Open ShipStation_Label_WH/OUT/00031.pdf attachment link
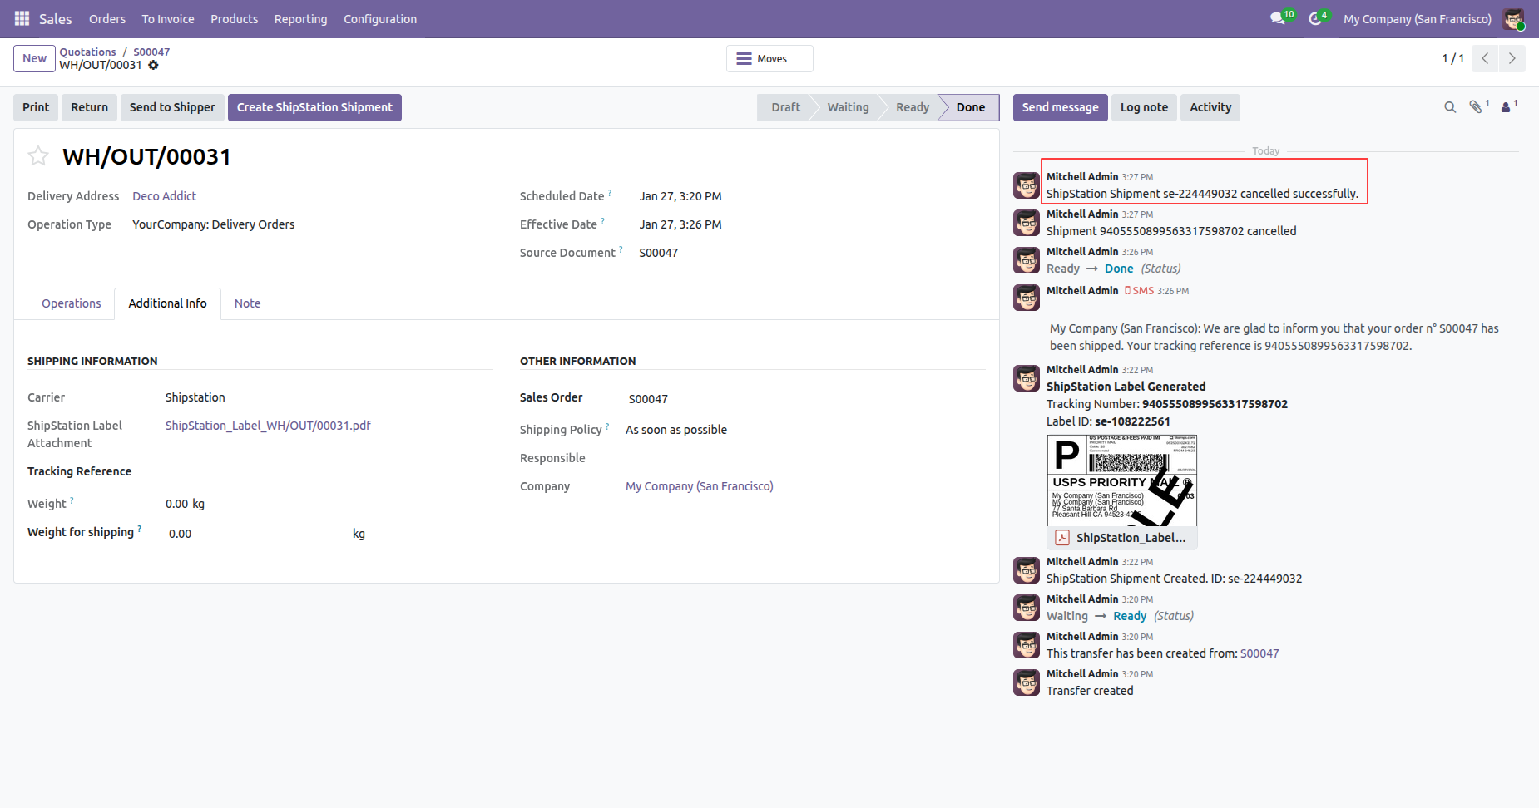Screen dimensions: 1539x808 click(268, 426)
